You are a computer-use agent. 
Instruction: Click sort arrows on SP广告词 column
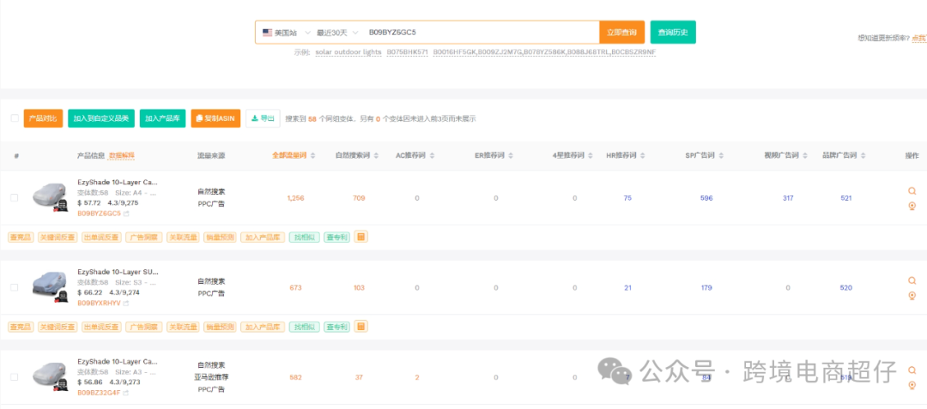(x=724, y=156)
